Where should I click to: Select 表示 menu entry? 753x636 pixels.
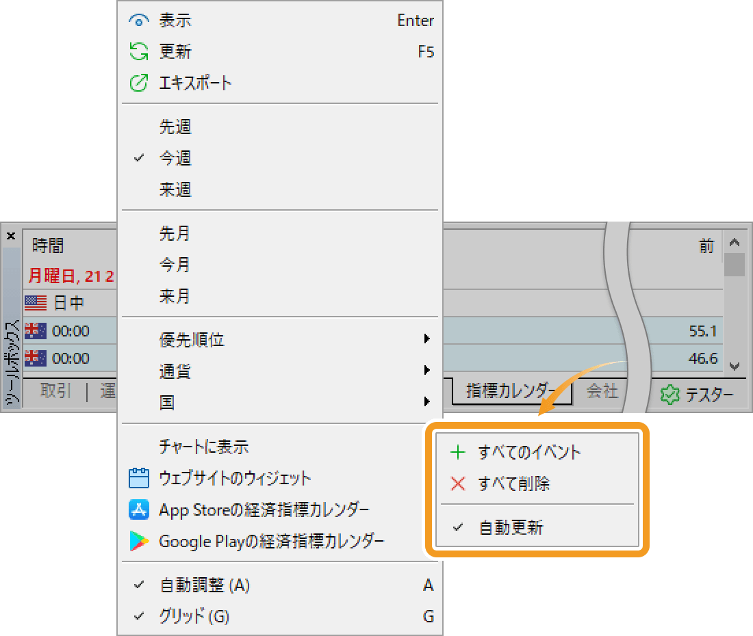[x=280, y=21]
